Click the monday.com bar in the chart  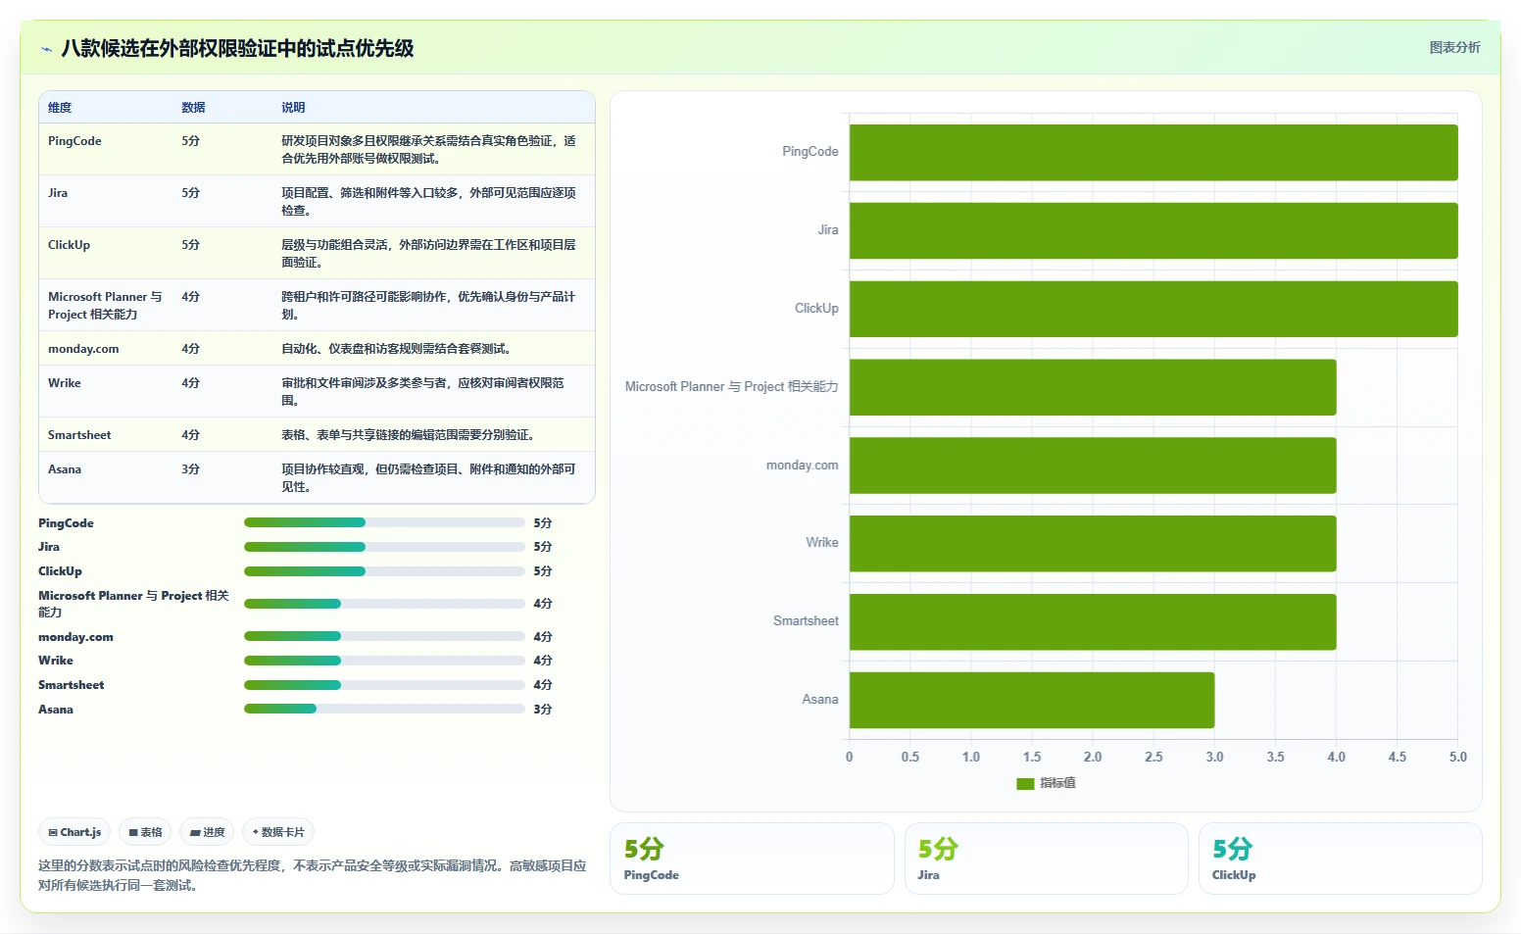tap(1093, 466)
